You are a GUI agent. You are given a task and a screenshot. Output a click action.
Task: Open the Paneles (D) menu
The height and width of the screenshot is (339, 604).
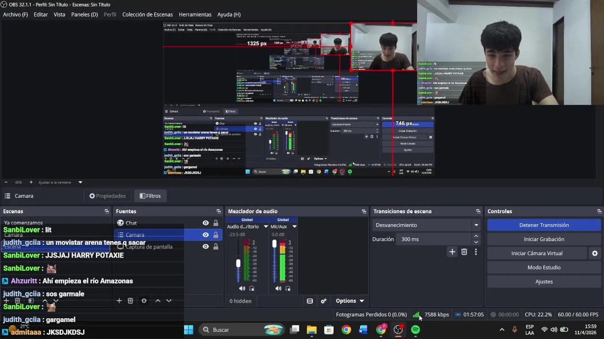click(x=84, y=15)
